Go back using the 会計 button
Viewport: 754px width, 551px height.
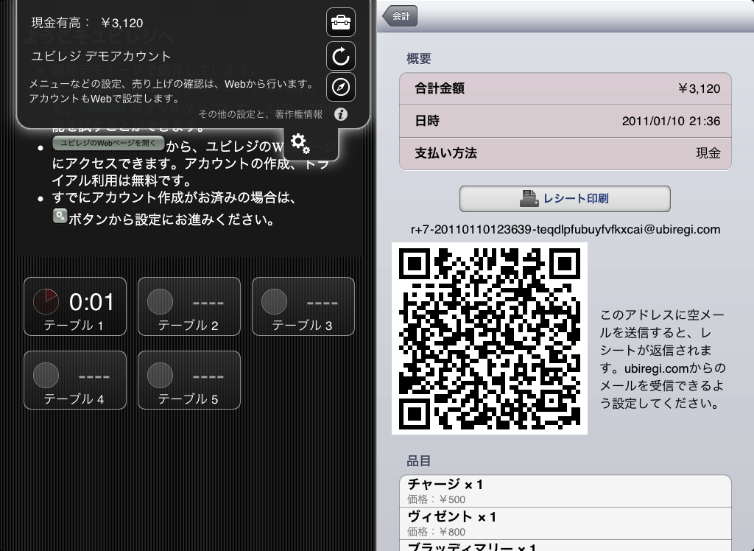[x=400, y=16]
